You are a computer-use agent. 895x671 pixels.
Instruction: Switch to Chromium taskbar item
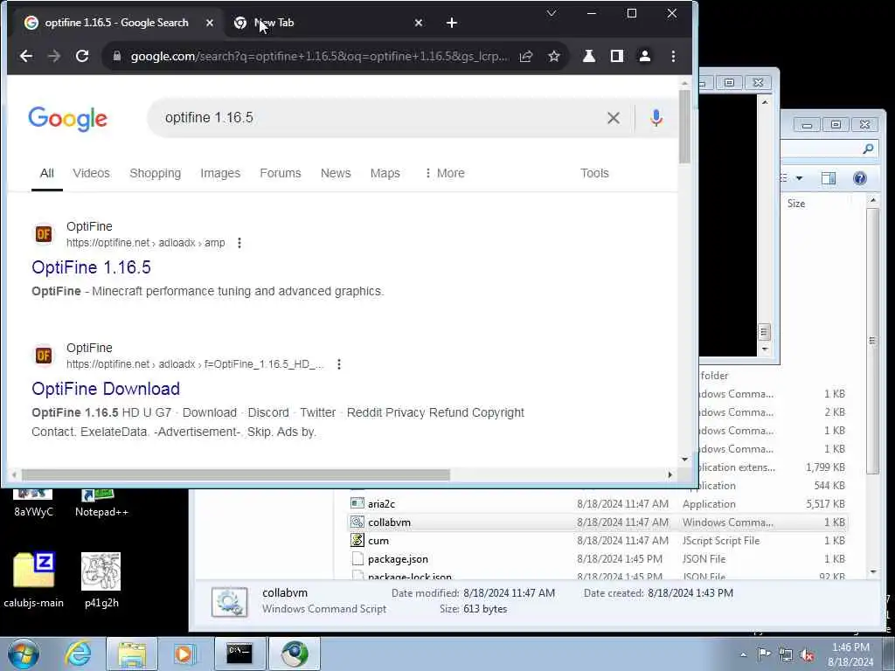click(295, 654)
